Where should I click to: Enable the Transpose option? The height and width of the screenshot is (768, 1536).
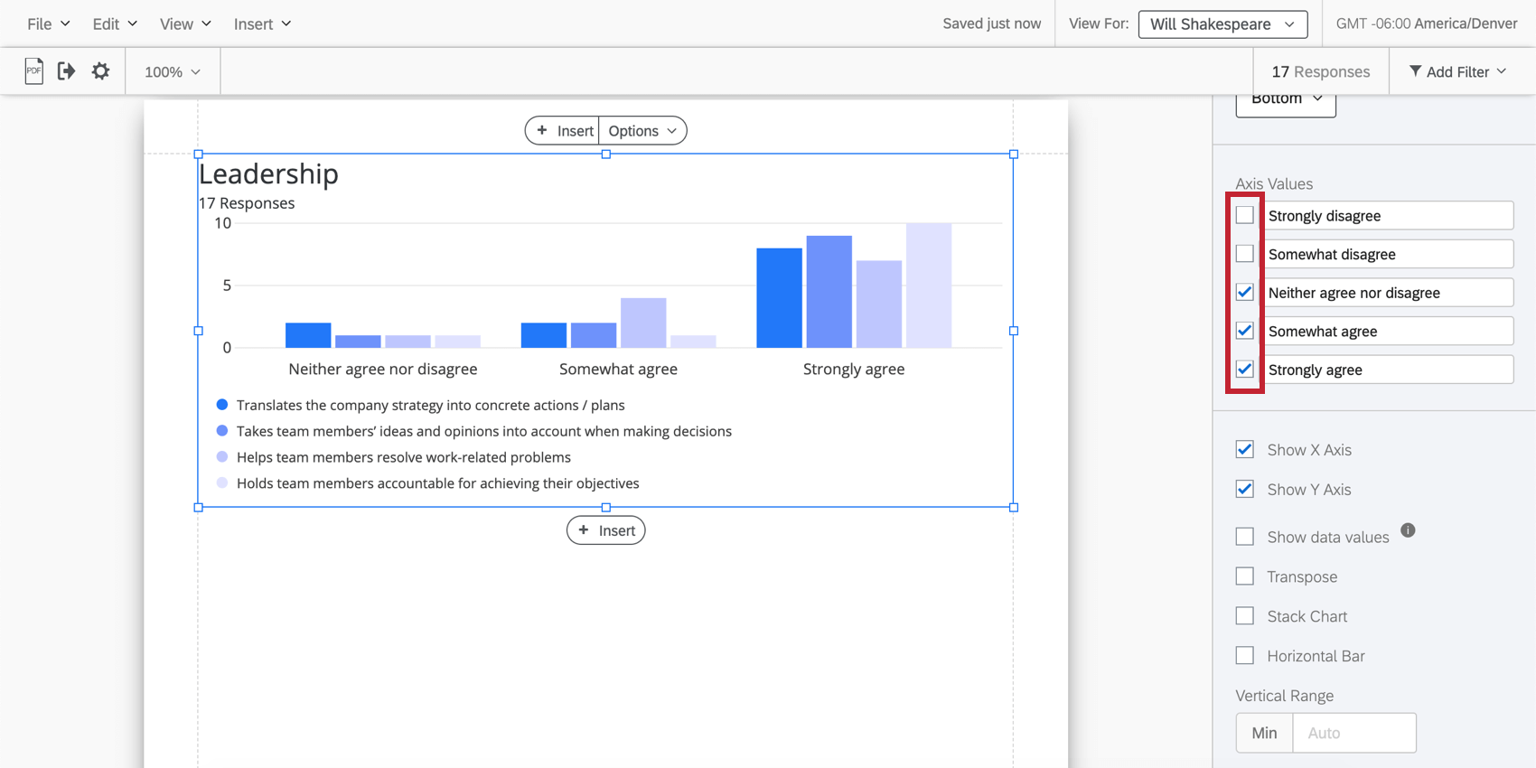pyautogui.click(x=1245, y=576)
